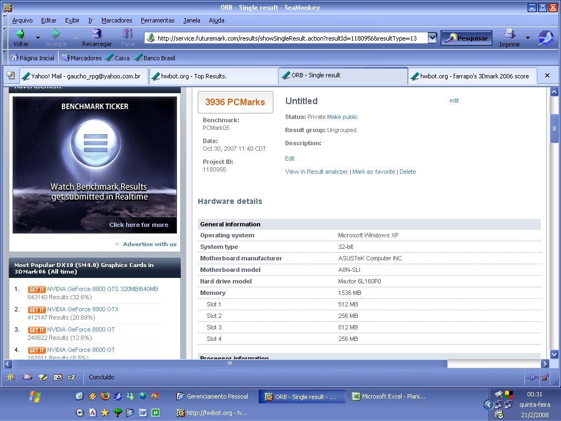Open the Exibir menu
Image resolution: width=561 pixels, height=421 pixels.
(72, 20)
